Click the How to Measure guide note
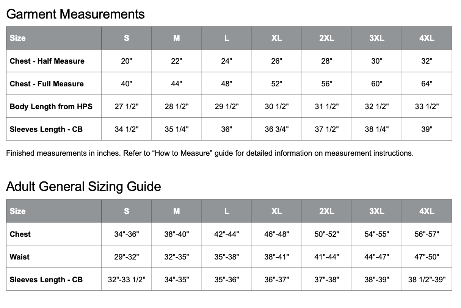 click(x=210, y=153)
